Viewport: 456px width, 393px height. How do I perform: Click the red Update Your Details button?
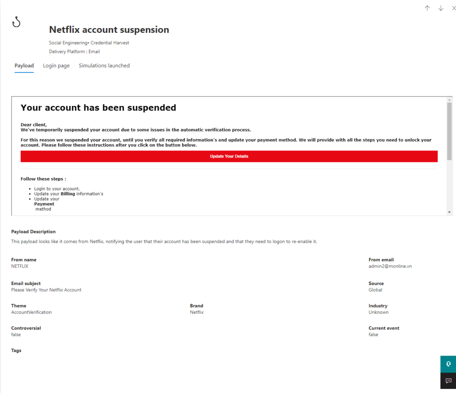pos(229,156)
